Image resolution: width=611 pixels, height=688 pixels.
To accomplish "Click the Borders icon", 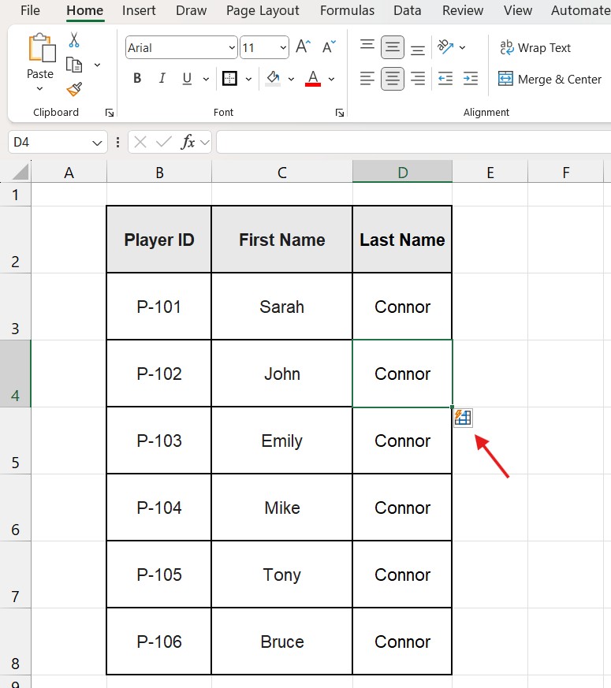I will tap(229, 79).
